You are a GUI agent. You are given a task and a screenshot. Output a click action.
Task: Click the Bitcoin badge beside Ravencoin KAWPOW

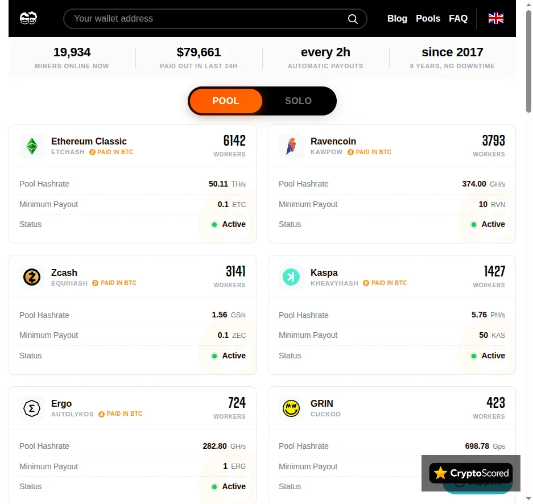(350, 152)
